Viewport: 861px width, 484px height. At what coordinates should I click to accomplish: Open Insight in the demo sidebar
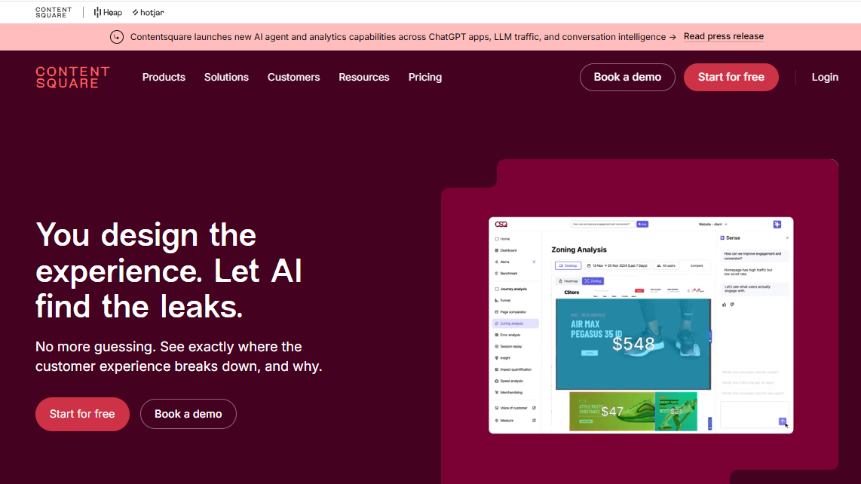tap(503, 358)
